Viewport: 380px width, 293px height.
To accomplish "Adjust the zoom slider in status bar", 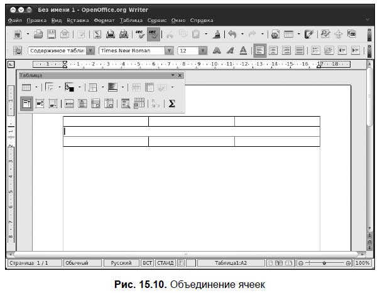I will click(324, 263).
